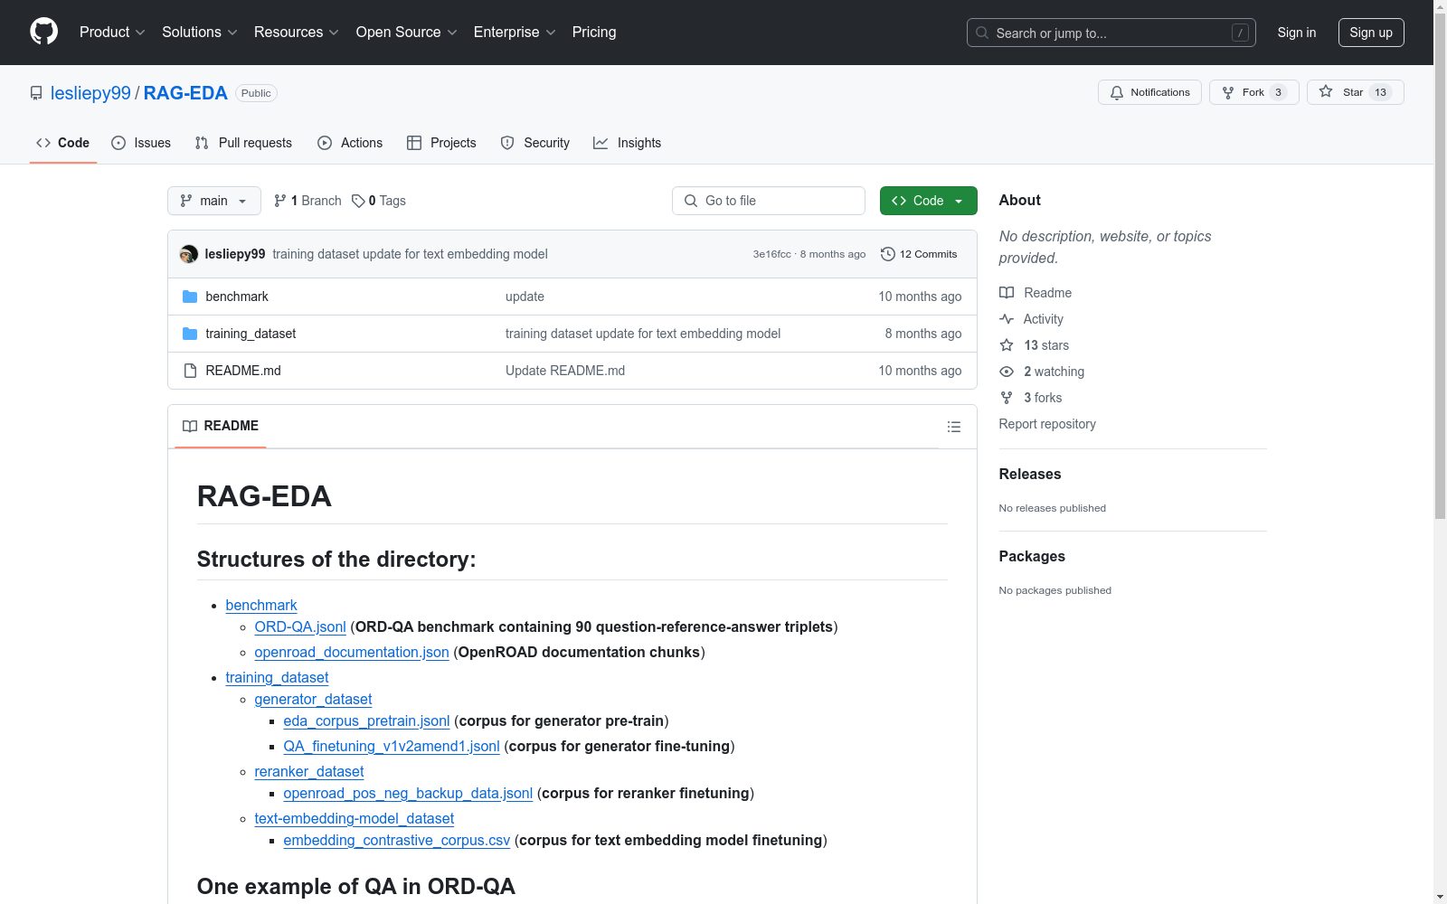The image size is (1447, 904).
Task: Switch to the Issues tab
Action: point(141,143)
